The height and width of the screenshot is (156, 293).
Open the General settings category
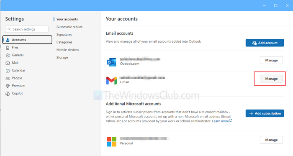(27, 55)
